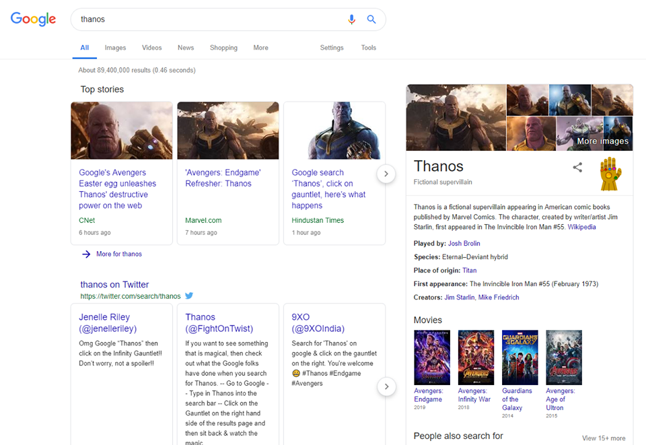Open the More for thanos link

[x=119, y=254]
